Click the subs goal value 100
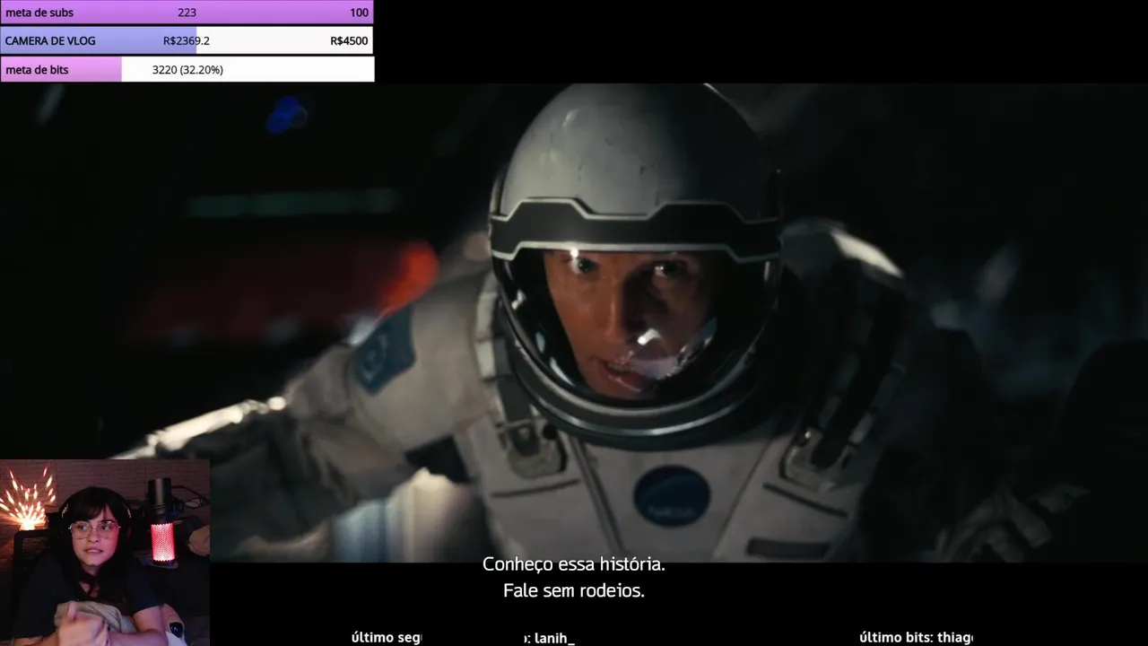This screenshot has width=1148, height=646. (359, 13)
